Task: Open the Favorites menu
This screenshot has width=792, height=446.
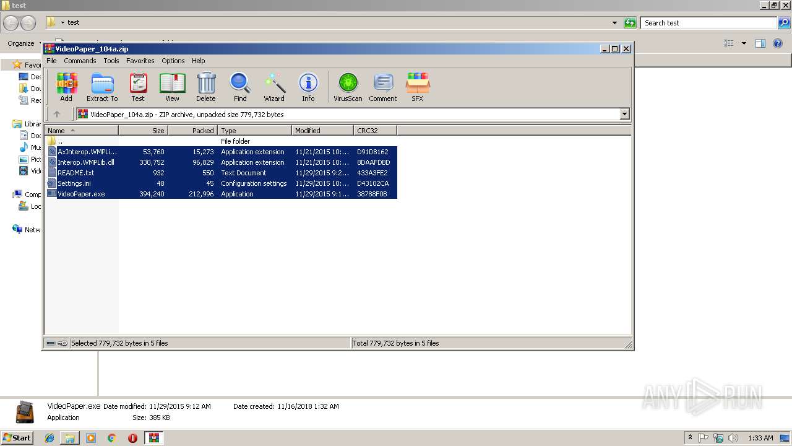Action: (x=140, y=61)
